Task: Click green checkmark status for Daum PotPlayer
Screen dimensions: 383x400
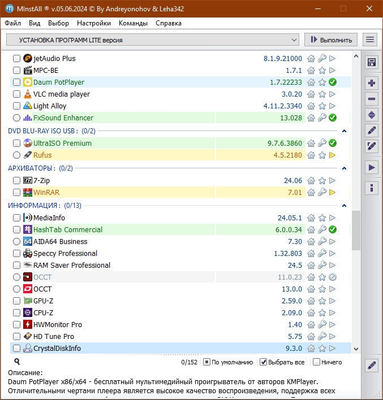Action: pos(333,82)
